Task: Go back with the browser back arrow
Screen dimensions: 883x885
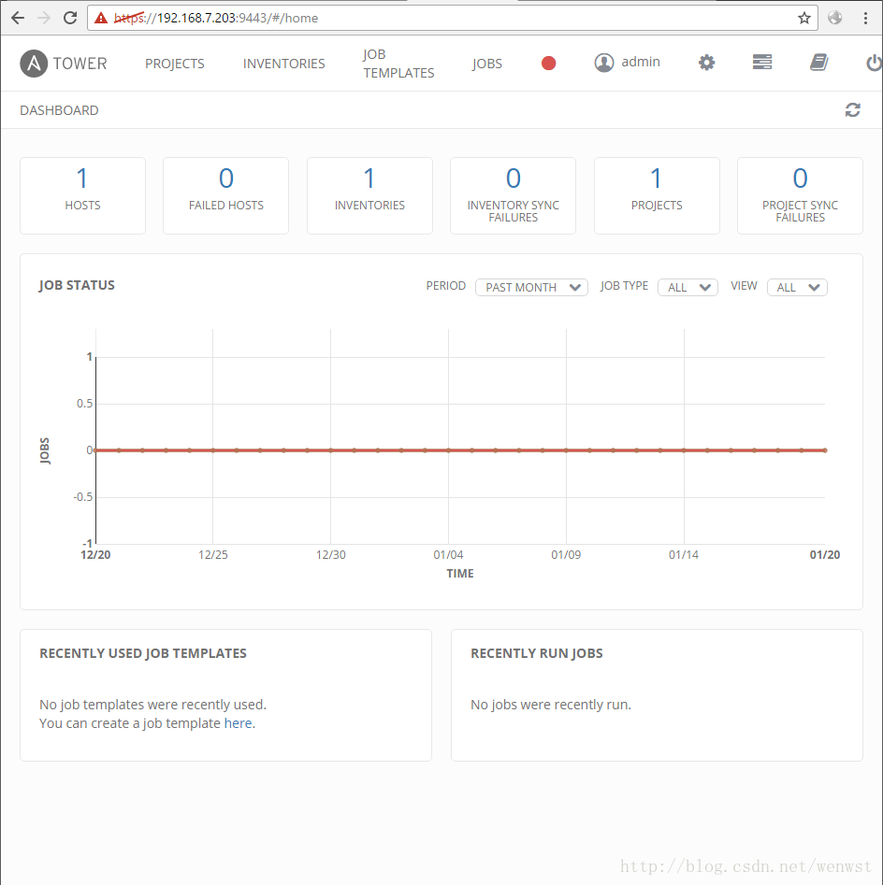Action: (x=18, y=18)
